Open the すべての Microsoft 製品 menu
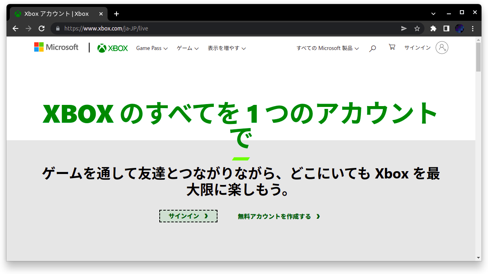Viewport: 488px width, 274px height. coord(328,48)
